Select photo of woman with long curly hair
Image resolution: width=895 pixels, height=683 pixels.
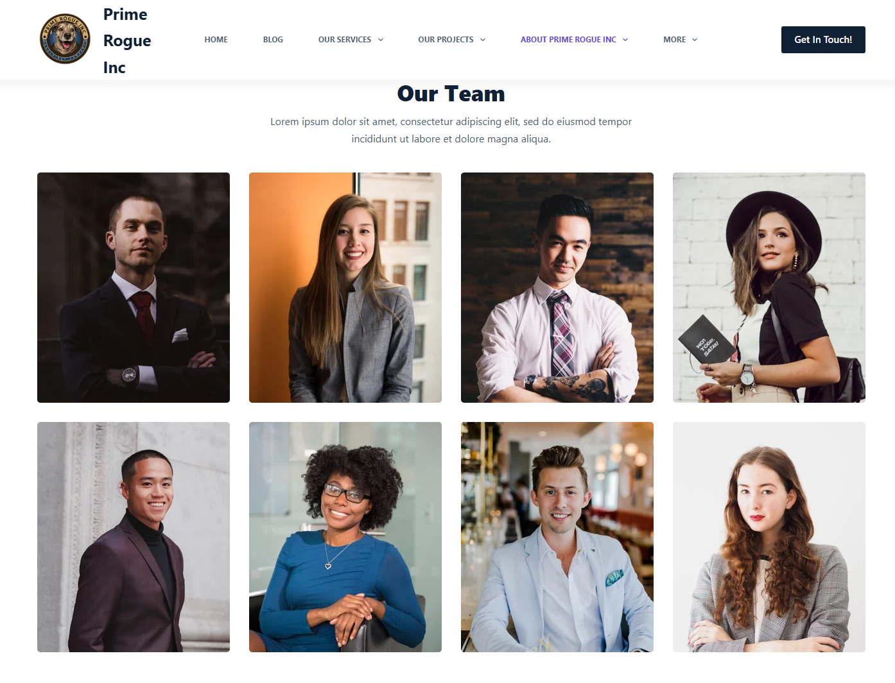click(769, 537)
